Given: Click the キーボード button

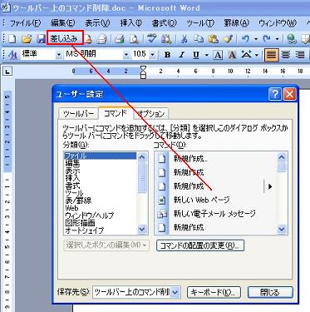Looking at the screenshot, I should click(x=214, y=292).
